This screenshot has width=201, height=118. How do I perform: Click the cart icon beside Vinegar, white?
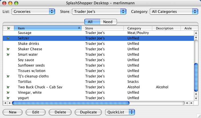tap(8, 93)
